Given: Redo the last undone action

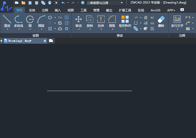Looking at the screenshot, I should pyautogui.click(x=73, y=3).
